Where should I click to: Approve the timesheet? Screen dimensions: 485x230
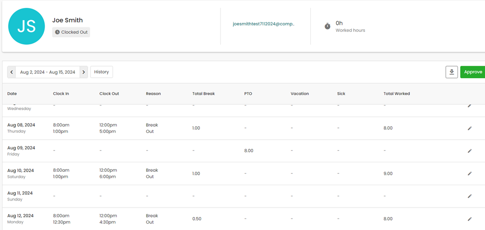coord(473,72)
